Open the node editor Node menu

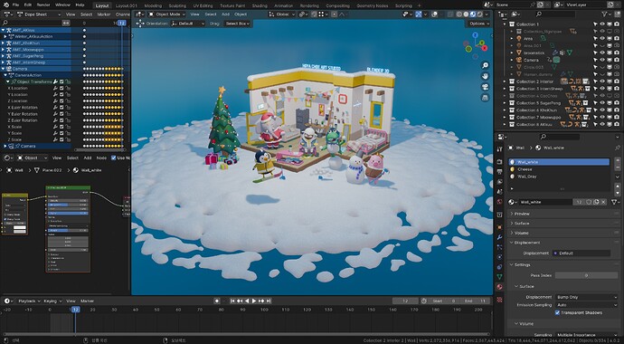[101, 158]
